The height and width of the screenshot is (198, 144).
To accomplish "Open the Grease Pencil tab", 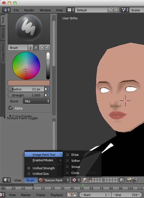I will click(x=3, y=52).
